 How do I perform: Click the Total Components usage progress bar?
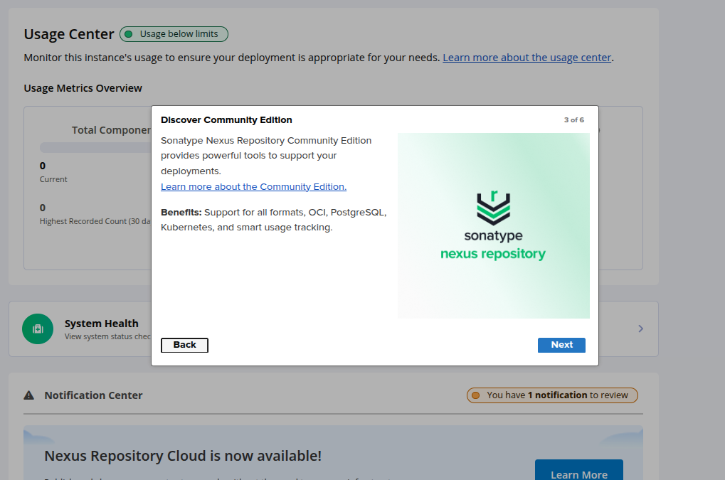(95, 148)
